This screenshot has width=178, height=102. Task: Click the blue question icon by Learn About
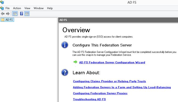point(65,73)
